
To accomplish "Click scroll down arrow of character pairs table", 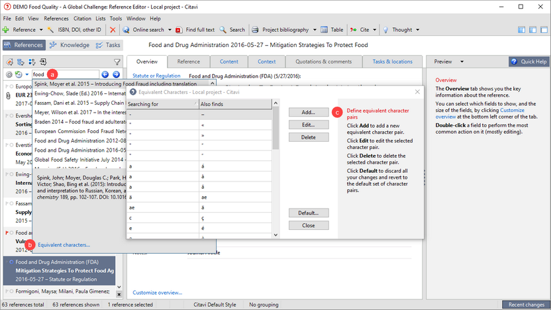I will point(276,234).
